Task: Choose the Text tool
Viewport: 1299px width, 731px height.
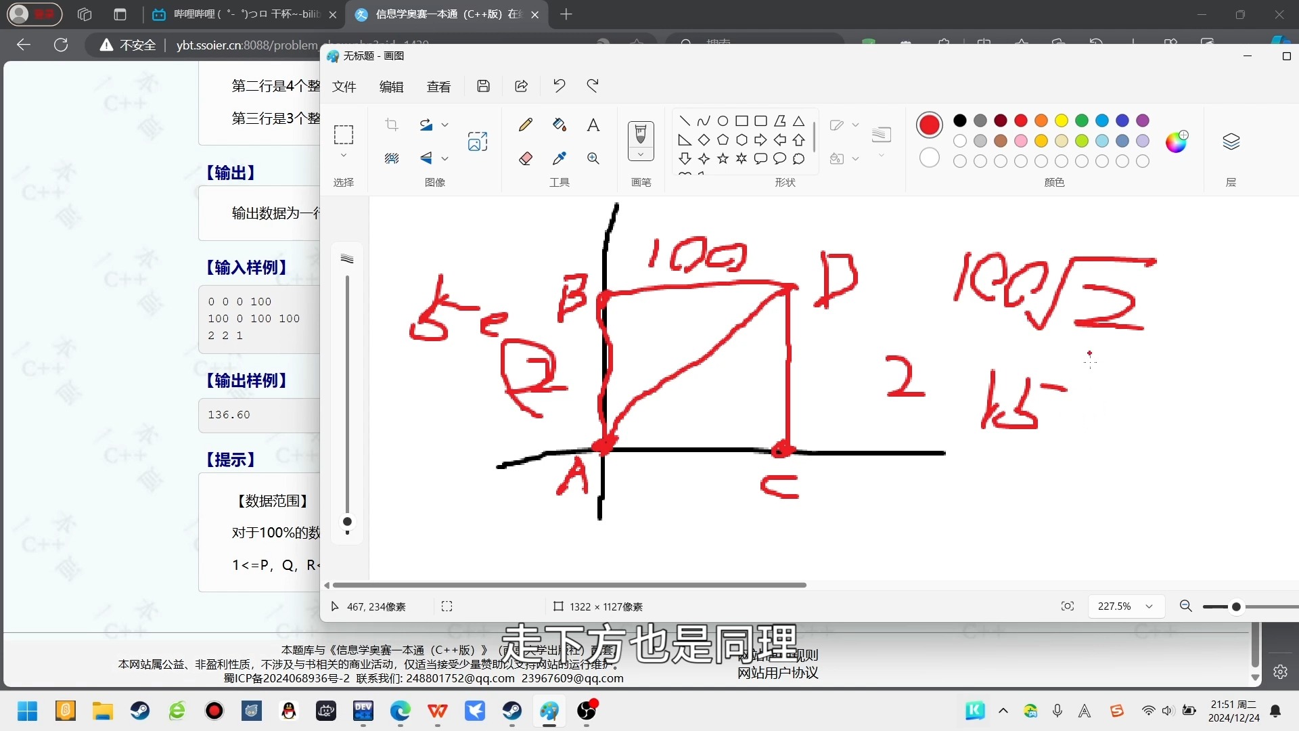Action: [x=593, y=125]
